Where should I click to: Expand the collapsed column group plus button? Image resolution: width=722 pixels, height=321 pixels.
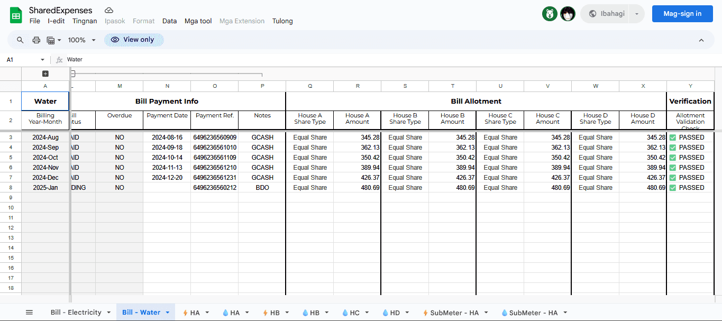pyautogui.click(x=45, y=74)
